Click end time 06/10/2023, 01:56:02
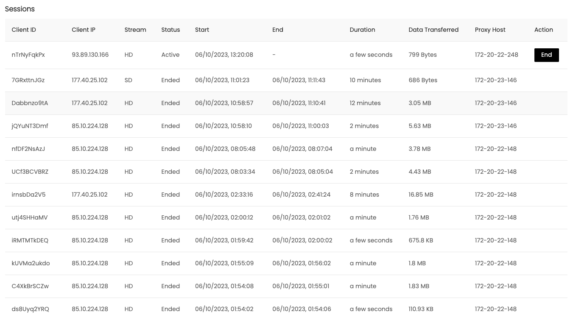Viewport: 573px width, 320px height. pyautogui.click(x=301, y=263)
